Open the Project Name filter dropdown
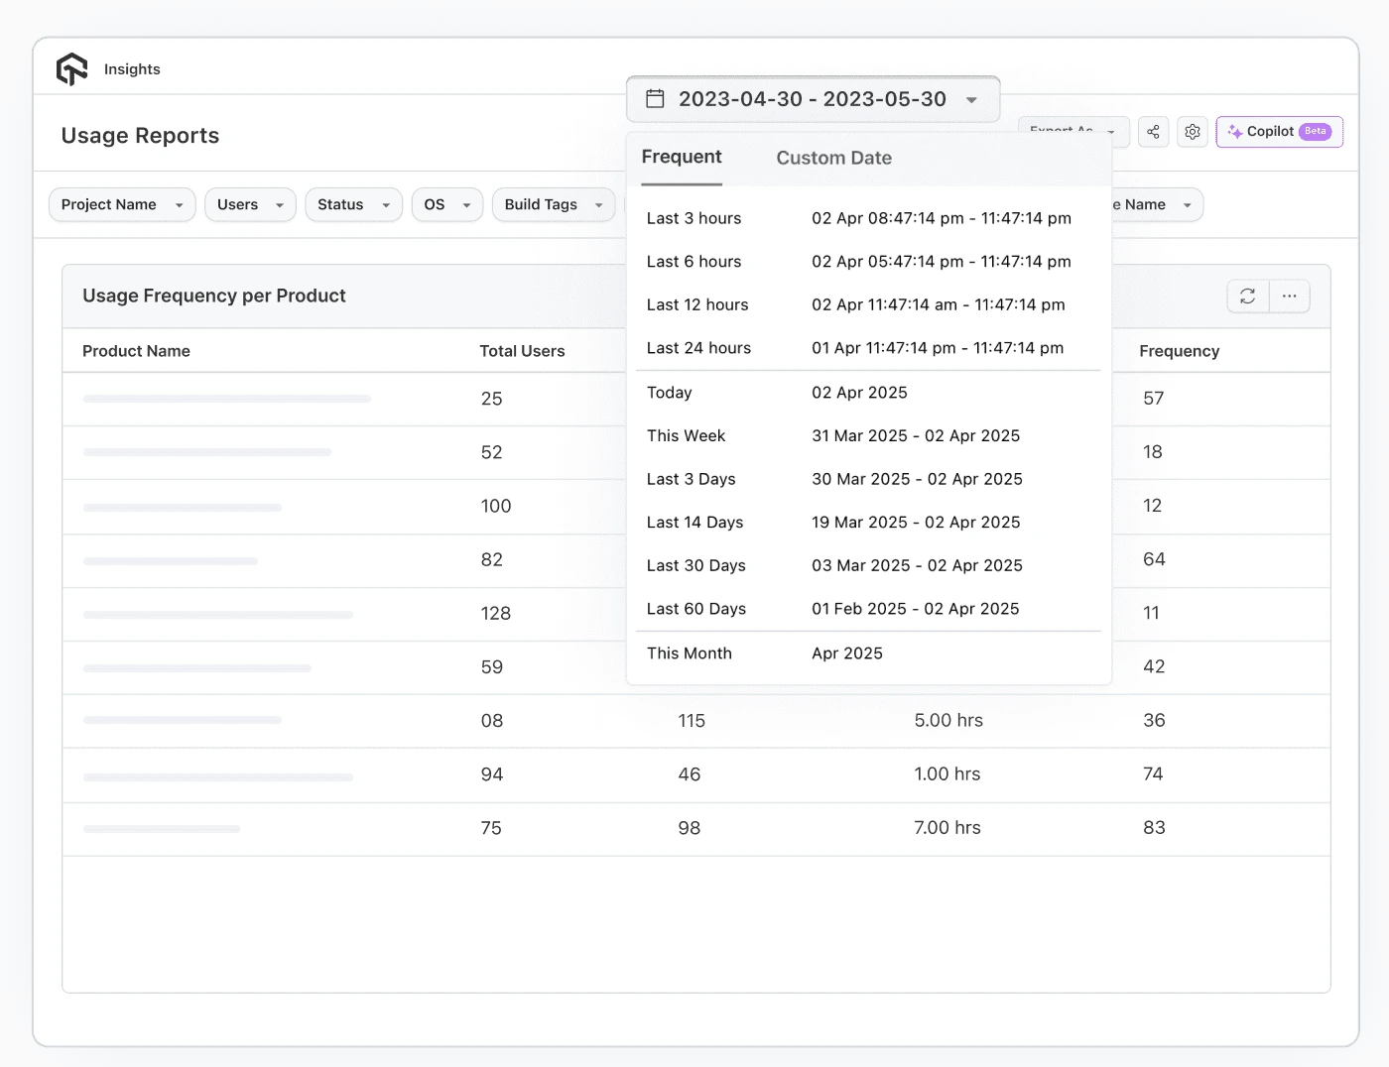Image resolution: width=1389 pixels, height=1067 pixels. [x=121, y=204]
